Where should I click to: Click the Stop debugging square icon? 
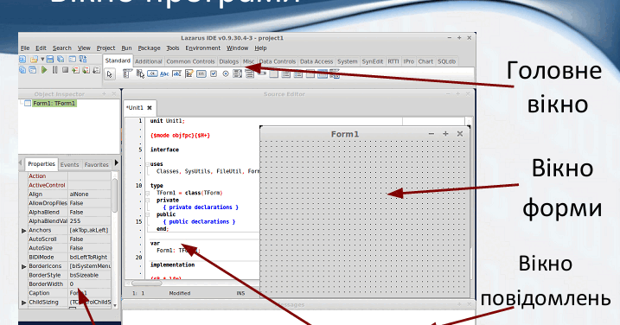pyautogui.click(x=65, y=70)
